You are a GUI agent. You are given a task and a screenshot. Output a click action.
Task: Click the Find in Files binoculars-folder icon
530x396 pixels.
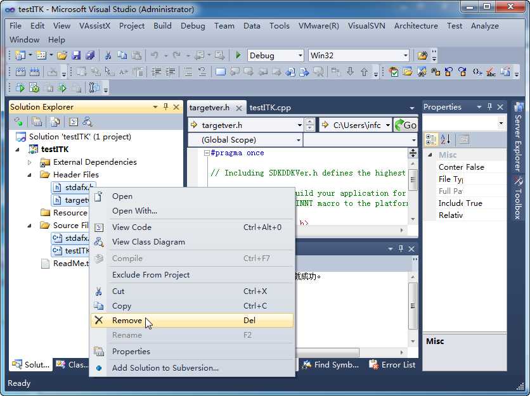[x=422, y=55]
